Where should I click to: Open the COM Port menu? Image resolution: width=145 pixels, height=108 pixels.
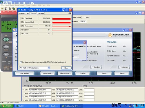click(x=41, y=5)
